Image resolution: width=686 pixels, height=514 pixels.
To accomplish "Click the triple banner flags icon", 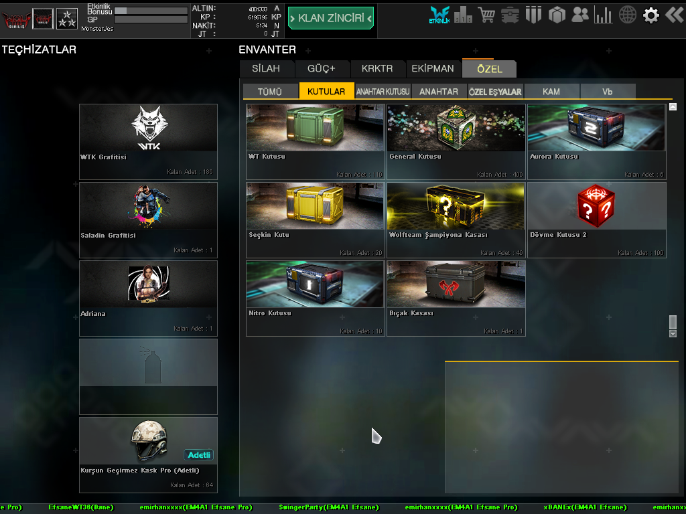I will [x=533, y=15].
